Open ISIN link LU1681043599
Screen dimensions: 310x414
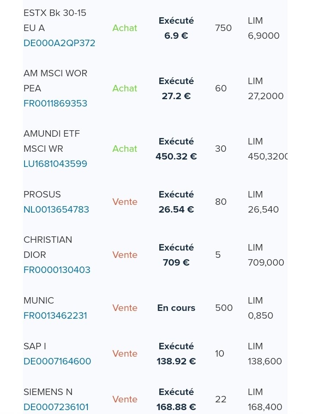pyautogui.click(x=56, y=164)
